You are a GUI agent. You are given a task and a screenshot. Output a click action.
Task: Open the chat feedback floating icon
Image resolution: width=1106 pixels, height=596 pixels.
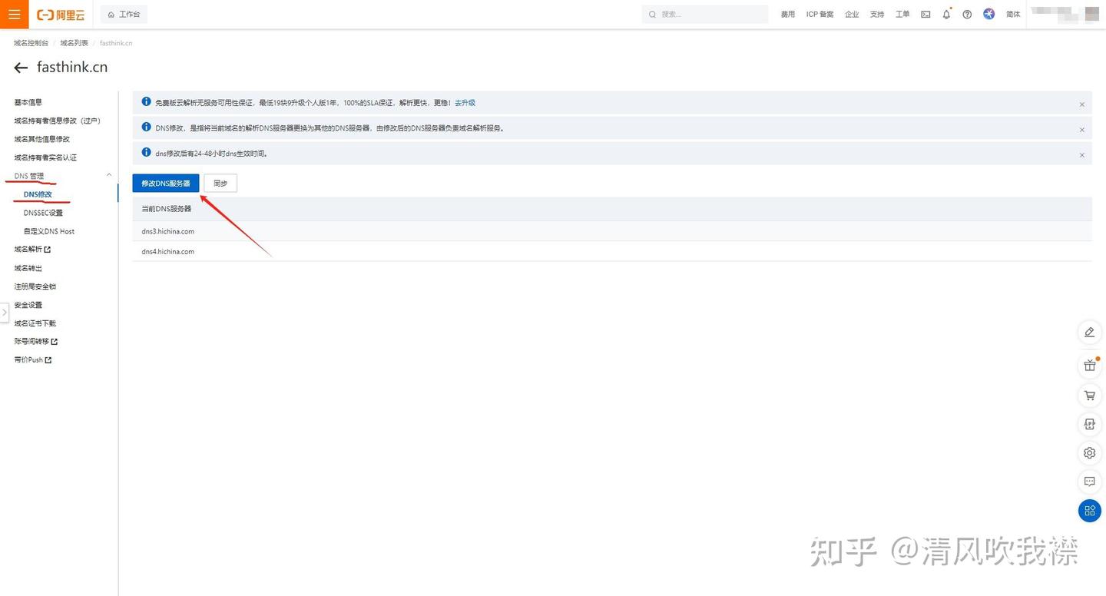[x=1089, y=482]
